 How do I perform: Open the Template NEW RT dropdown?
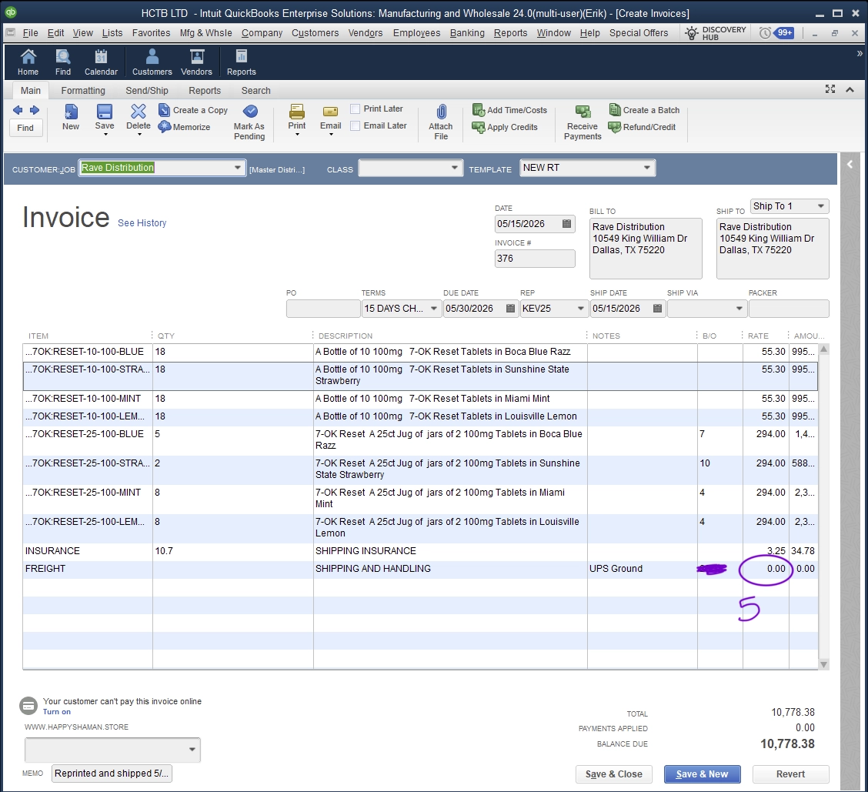pyautogui.click(x=646, y=168)
